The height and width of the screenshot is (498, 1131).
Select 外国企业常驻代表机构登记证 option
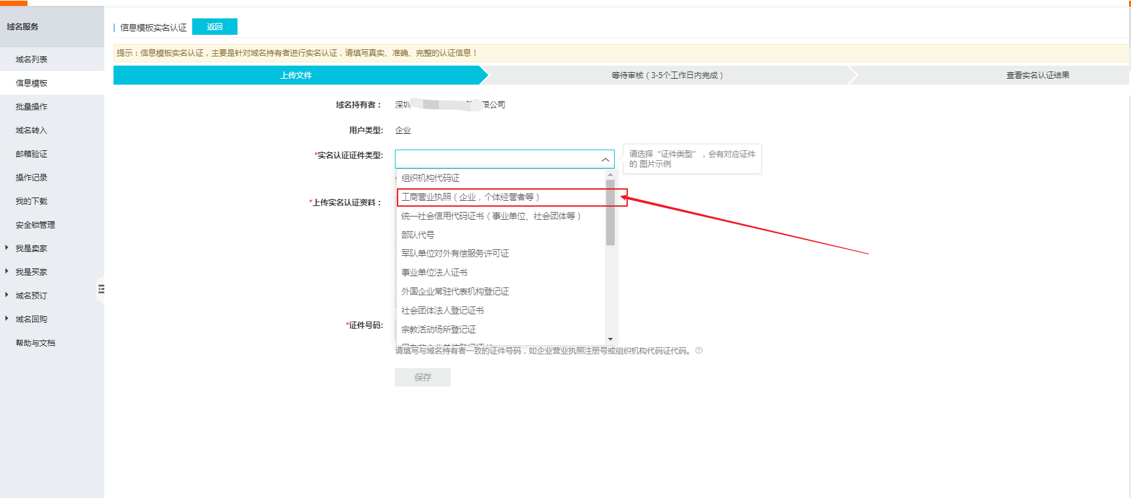pos(455,291)
